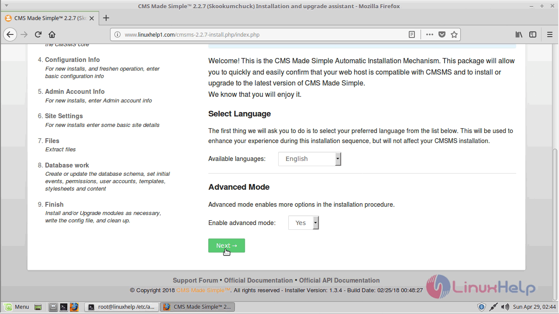
Task: Click the Site Settings step
Action: (64, 116)
